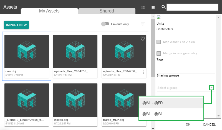Open the filter sort icon
This screenshot has width=222, height=130.
pos(143,24)
